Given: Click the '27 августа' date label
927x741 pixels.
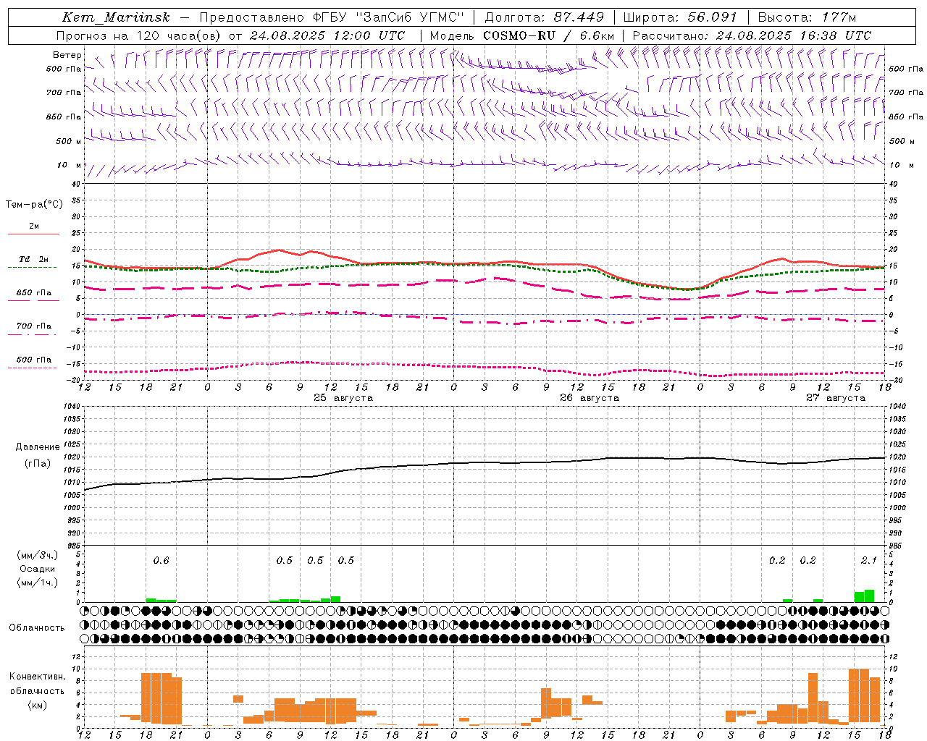Looking at the screenshot, I should (x=835, y=398).
